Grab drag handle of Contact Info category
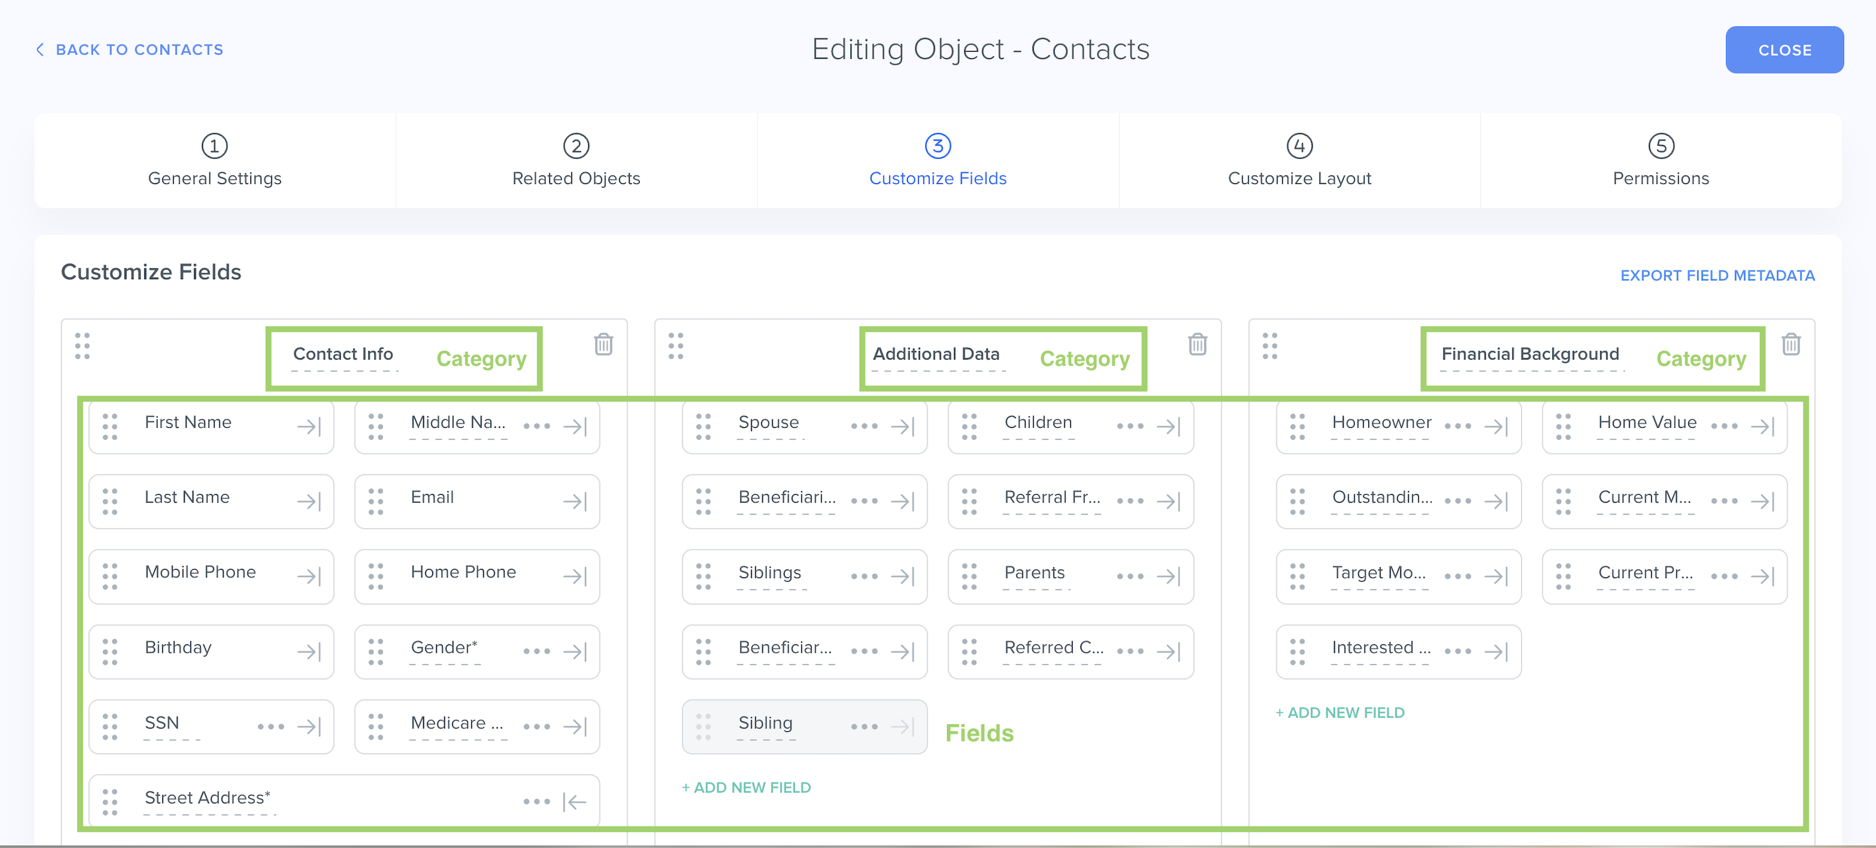The height and width of the screenshot is (848, 1876). click(82, 346)
